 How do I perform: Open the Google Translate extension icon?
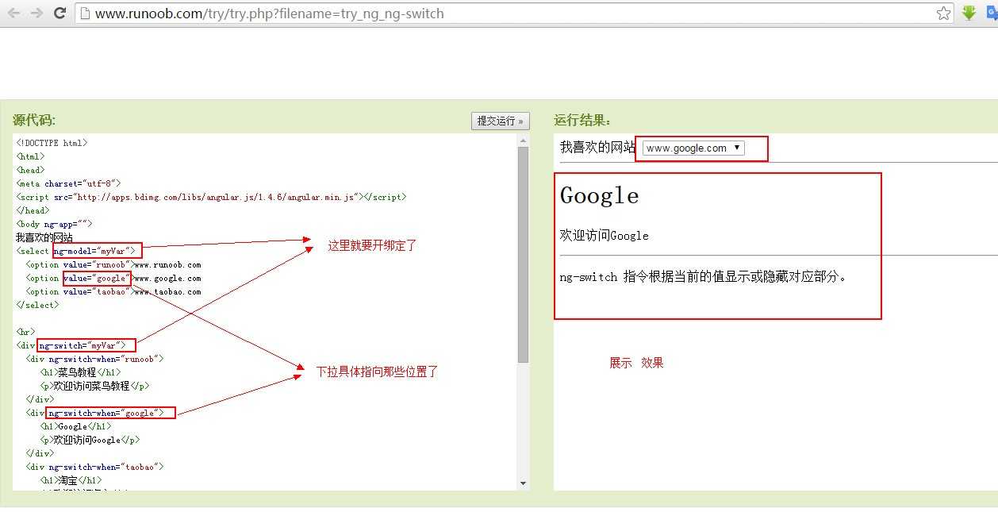coord(992,13)
